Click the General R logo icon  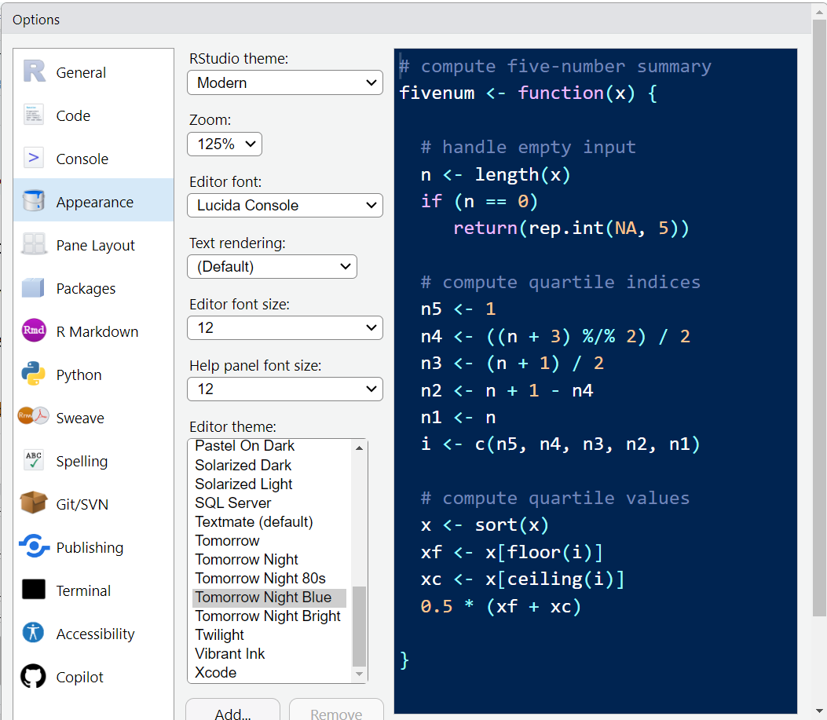[x=34, y=72]
